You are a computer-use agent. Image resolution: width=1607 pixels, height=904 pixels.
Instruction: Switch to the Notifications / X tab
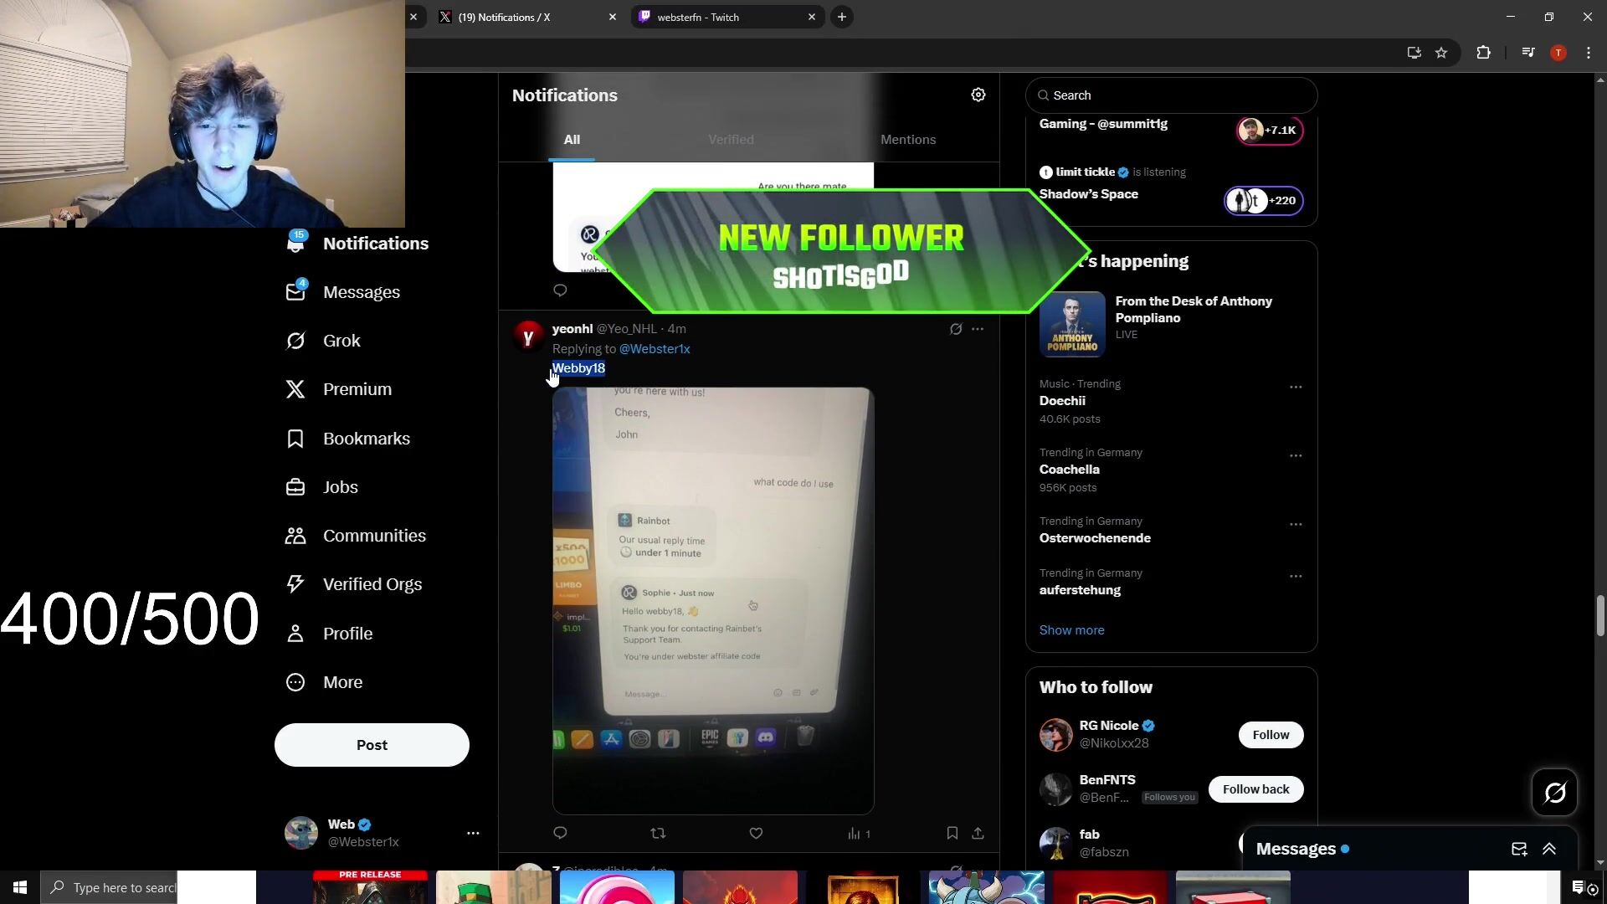coord(527,17)
